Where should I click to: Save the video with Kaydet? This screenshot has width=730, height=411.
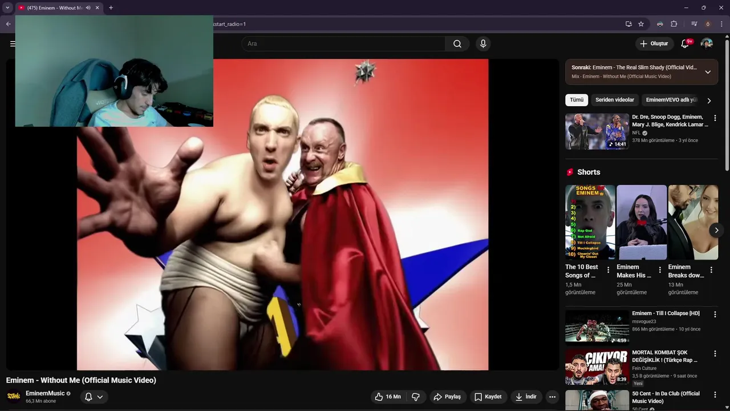488,397
